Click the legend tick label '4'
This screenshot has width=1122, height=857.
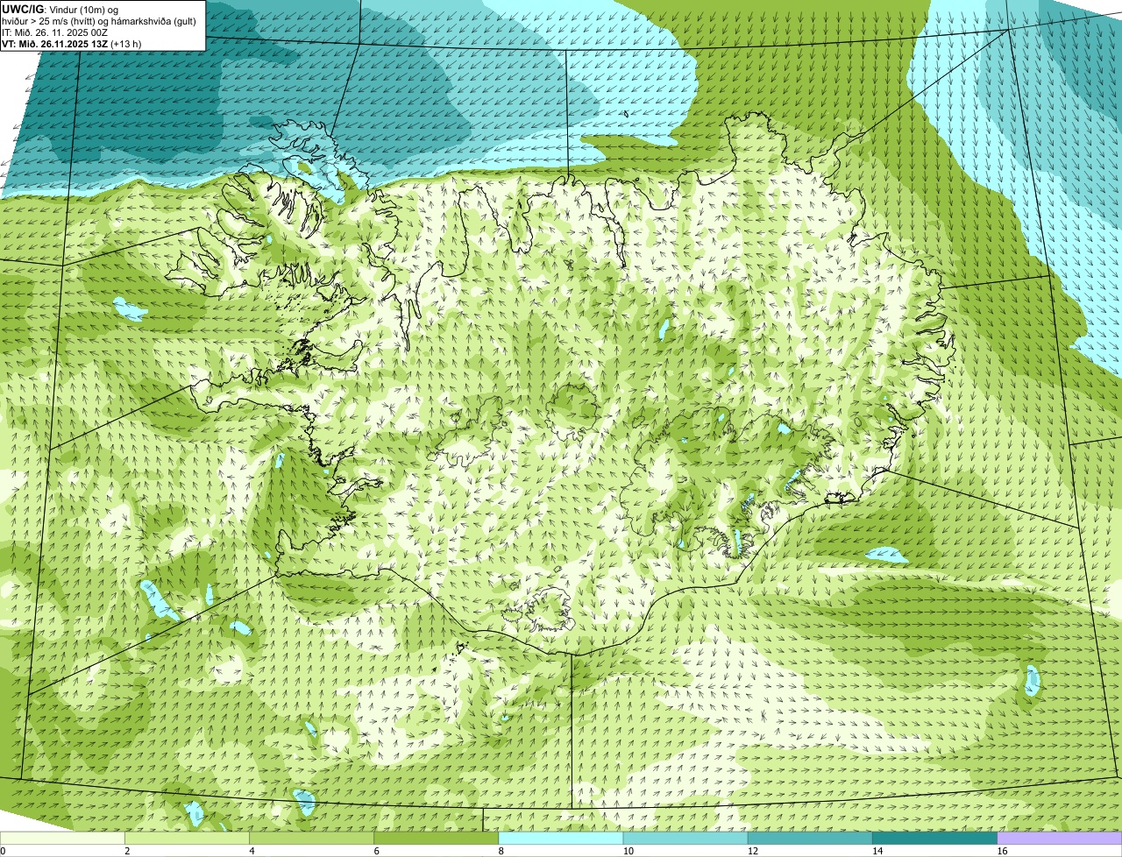[252, 851]
